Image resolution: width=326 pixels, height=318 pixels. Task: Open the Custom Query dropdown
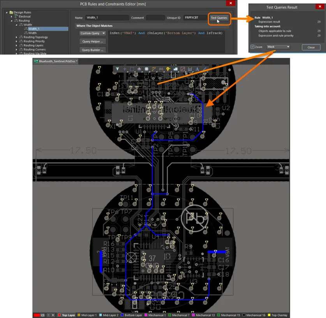(x=93, y=33)
